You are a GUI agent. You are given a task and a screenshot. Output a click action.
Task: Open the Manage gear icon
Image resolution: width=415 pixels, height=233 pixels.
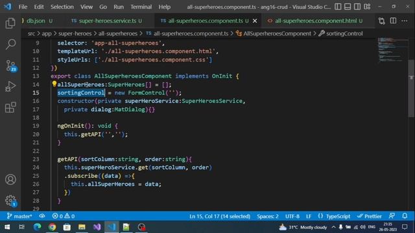[10, 201]
